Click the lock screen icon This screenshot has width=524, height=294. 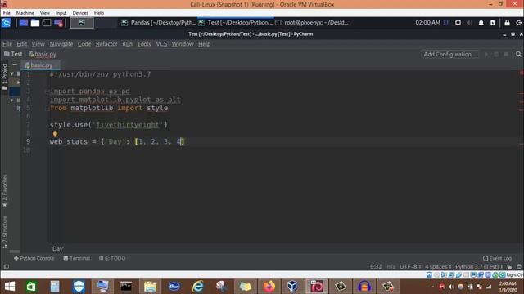tap(507, 23)
